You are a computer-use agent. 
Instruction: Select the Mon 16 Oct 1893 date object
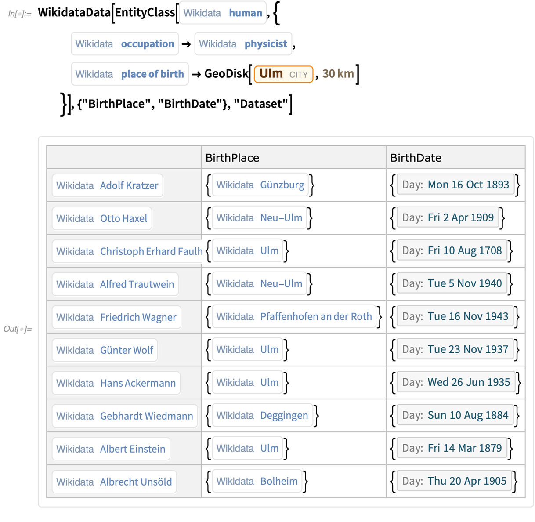click(455, 185)
